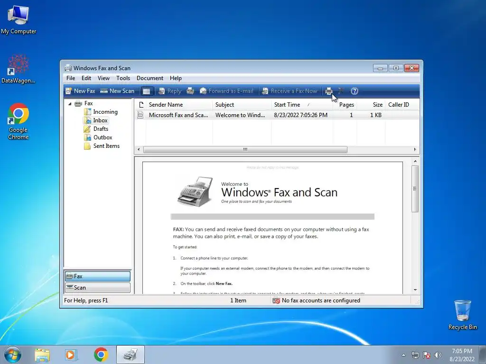Click the left arrow of the list scrollbar
This screenshot has width=486, height=364.
pos(139,149)
